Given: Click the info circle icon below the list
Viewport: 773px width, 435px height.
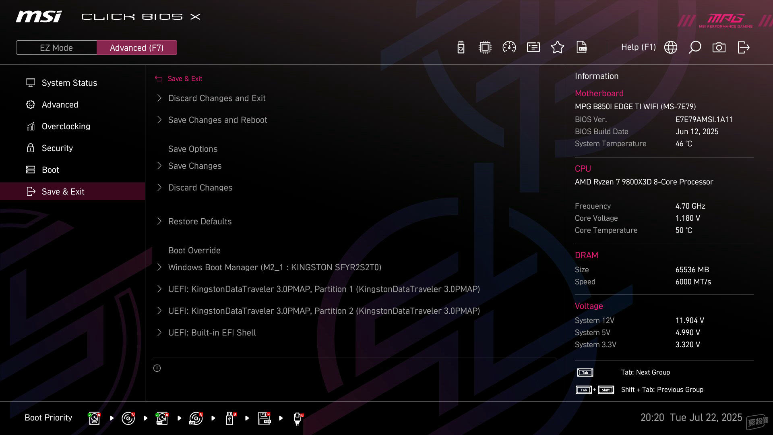Looking at the screenshot, I should point(157,368).
